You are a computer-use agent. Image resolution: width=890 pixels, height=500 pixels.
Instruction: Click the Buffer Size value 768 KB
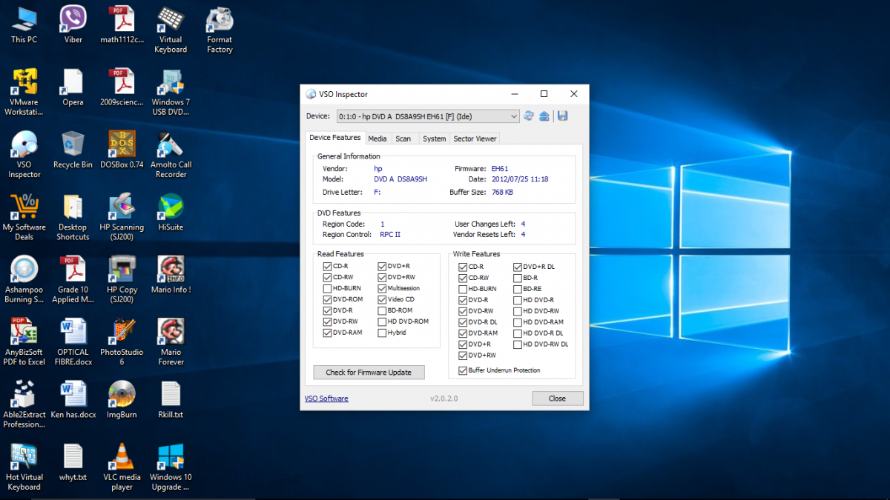502,192
